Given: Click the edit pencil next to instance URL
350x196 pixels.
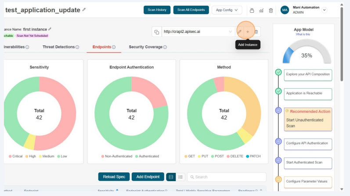Looking at the screenshot, I should 239,32.
